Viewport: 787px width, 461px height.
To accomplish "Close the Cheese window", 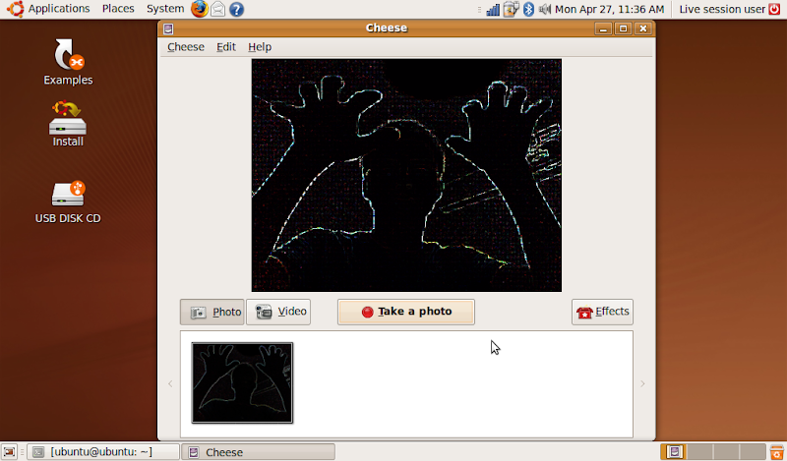I will pos(643,29).
